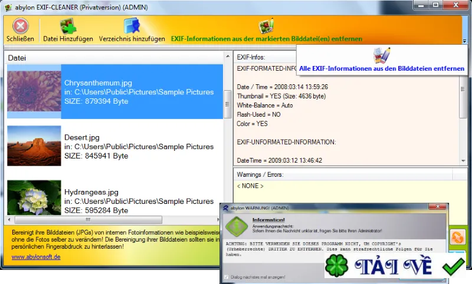Click the Verzeichnis hinzufügen folder icon
The width and height of the screenshot is (472, 284).
(132, 25)
